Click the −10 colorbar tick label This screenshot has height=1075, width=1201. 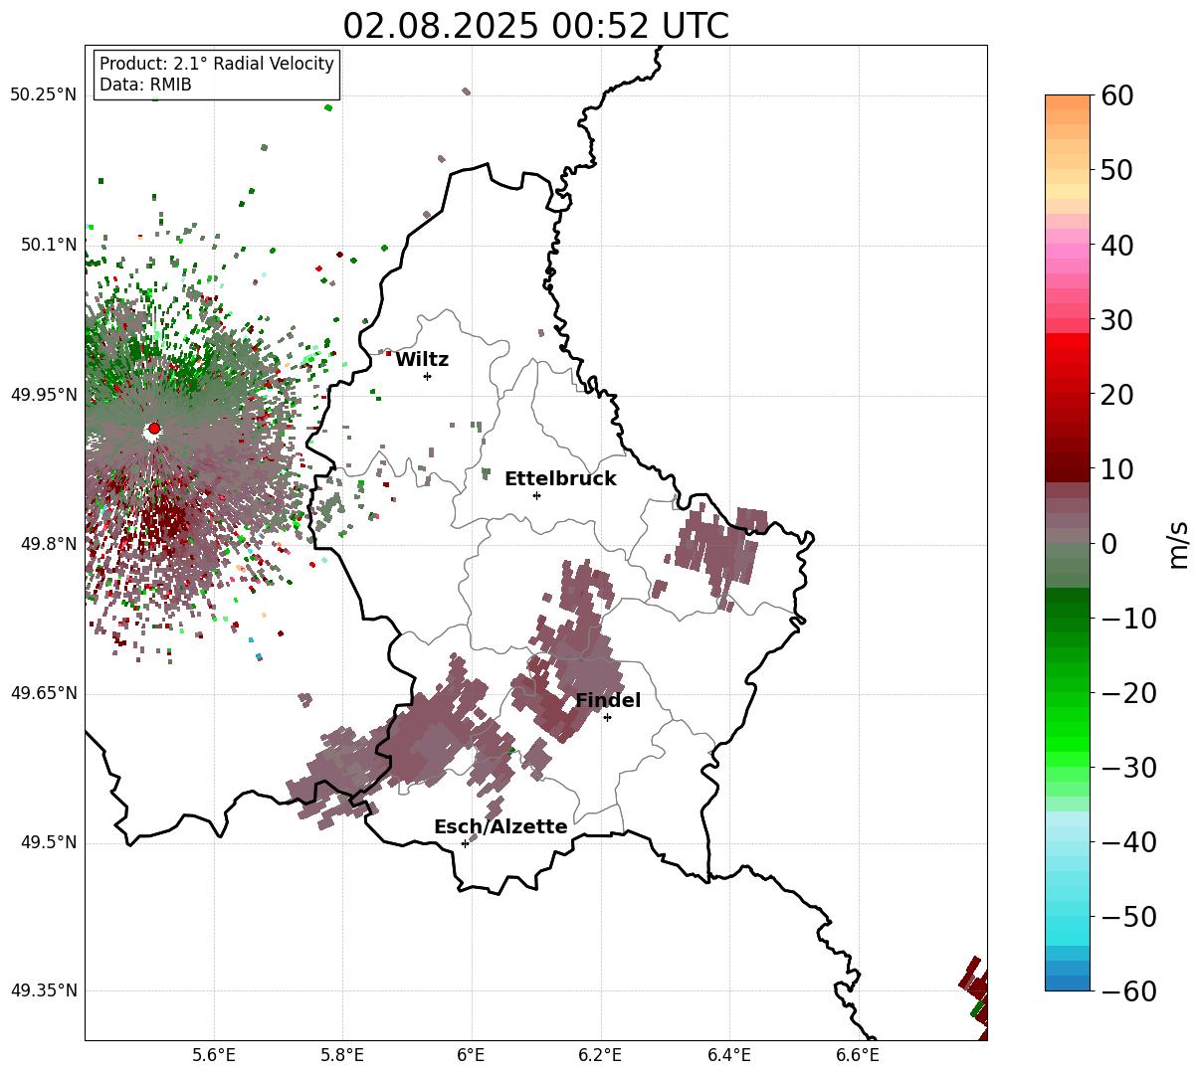(x=1128, y=619)
